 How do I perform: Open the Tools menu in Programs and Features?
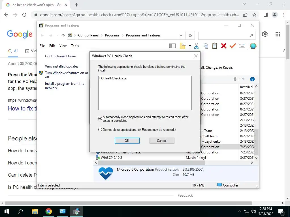(75, 46)
